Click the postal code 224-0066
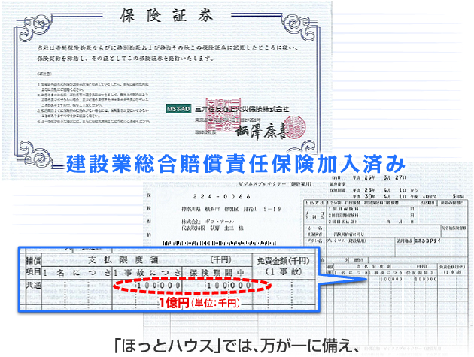 pyautogui.click(x=222, y=197)
